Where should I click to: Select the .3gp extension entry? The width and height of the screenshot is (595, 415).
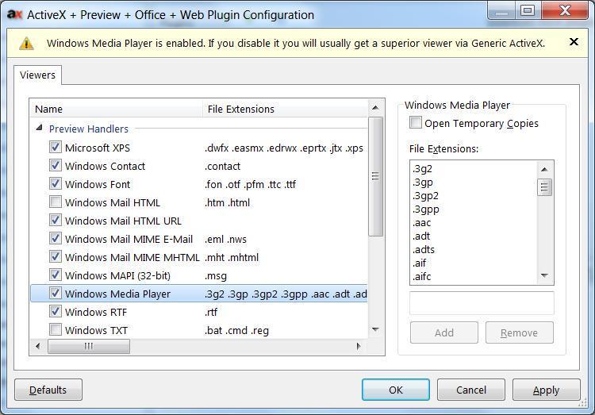(x=423, y=183)
